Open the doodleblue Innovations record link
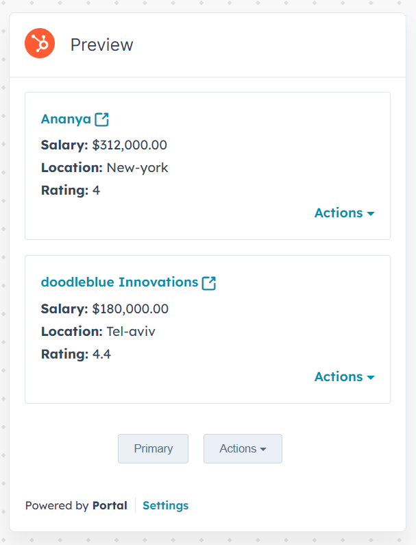Viewport: 416px width, 545px height. click(x=119, y=282)
